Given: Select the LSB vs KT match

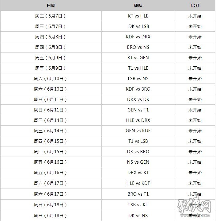Looking at the screenshot, I should coord(138,205).
